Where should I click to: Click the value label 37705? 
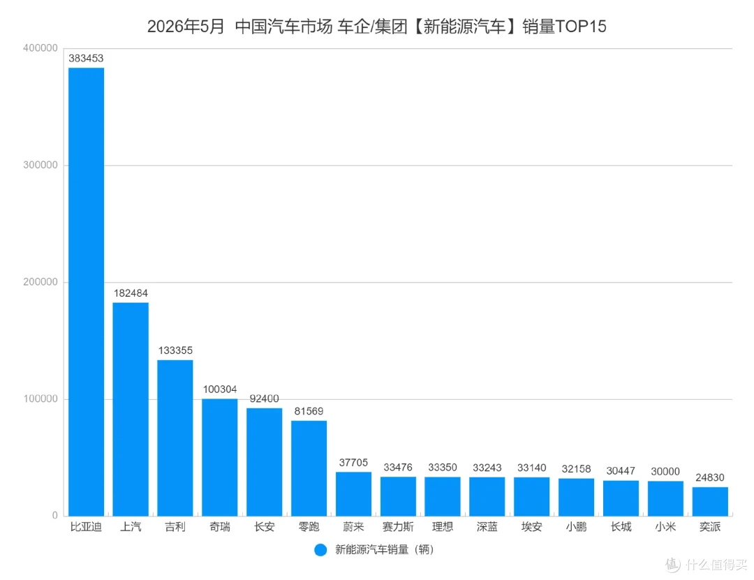point(353,463)
